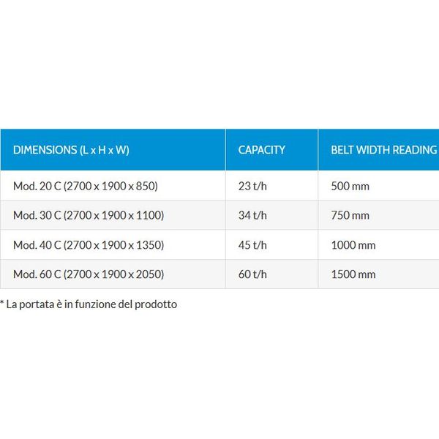
Task: Select the 500 mm belt width value
Action: click(x=350, y=186)
